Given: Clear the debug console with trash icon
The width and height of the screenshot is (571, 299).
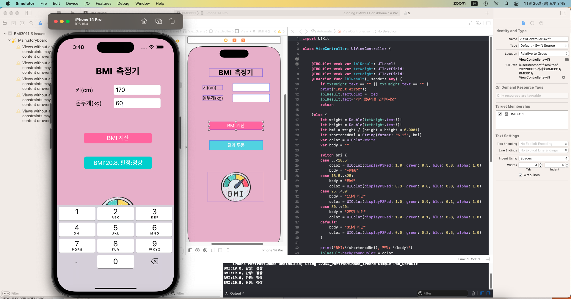Looking at the screenshot, I should point(473,293).
